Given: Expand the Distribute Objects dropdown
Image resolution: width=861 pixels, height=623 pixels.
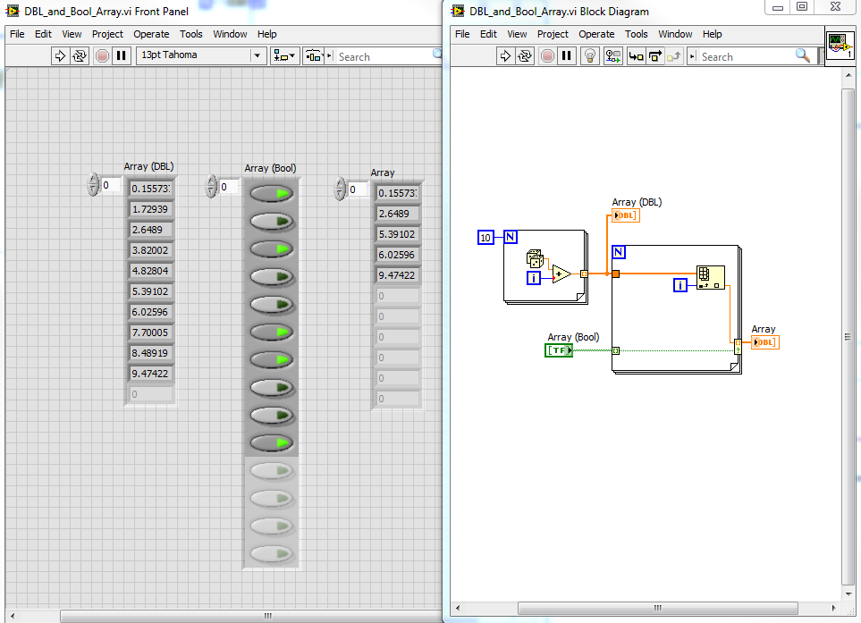Looking at the screenshot, I should [x=314, y=55].
